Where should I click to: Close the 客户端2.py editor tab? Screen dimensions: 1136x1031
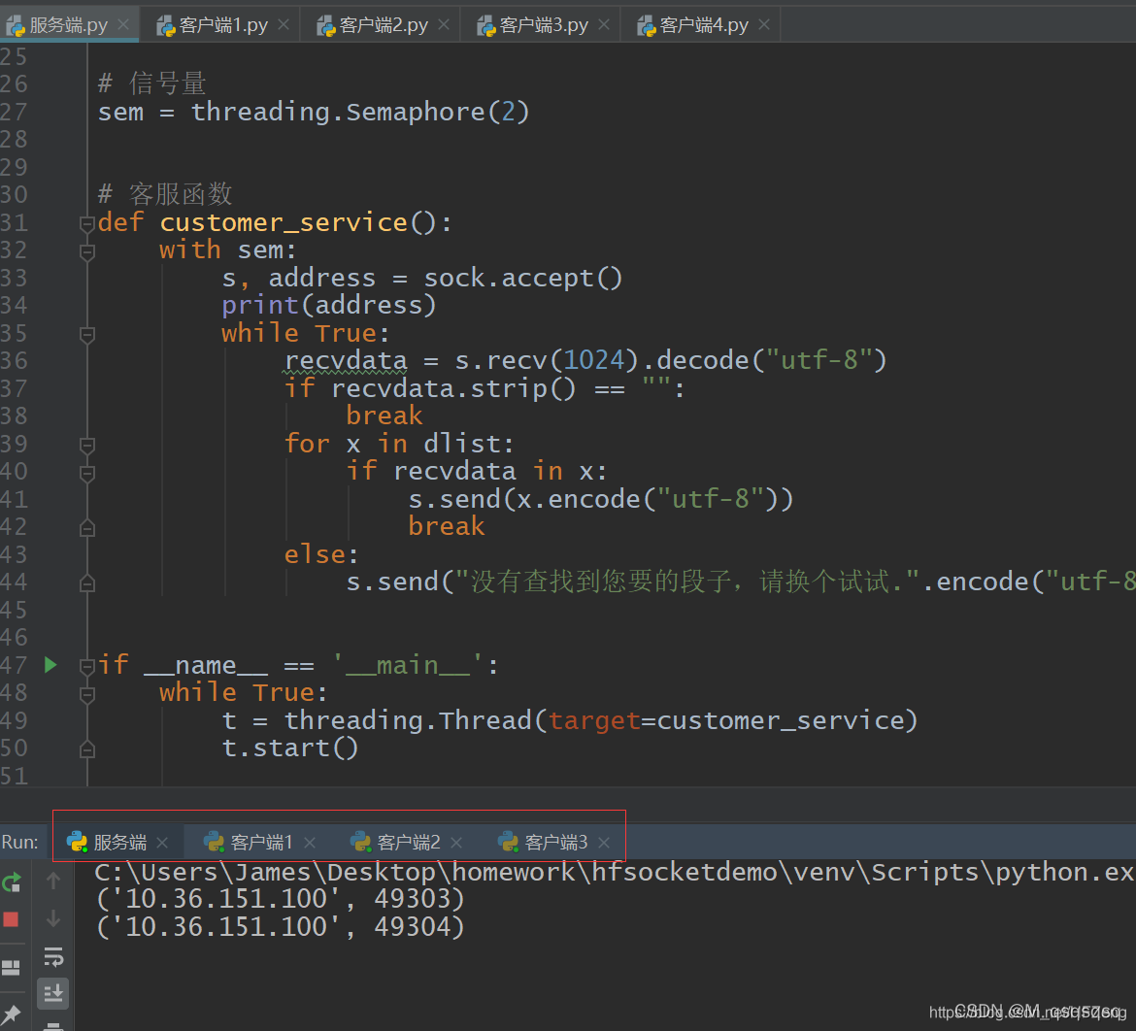[444, 24]
